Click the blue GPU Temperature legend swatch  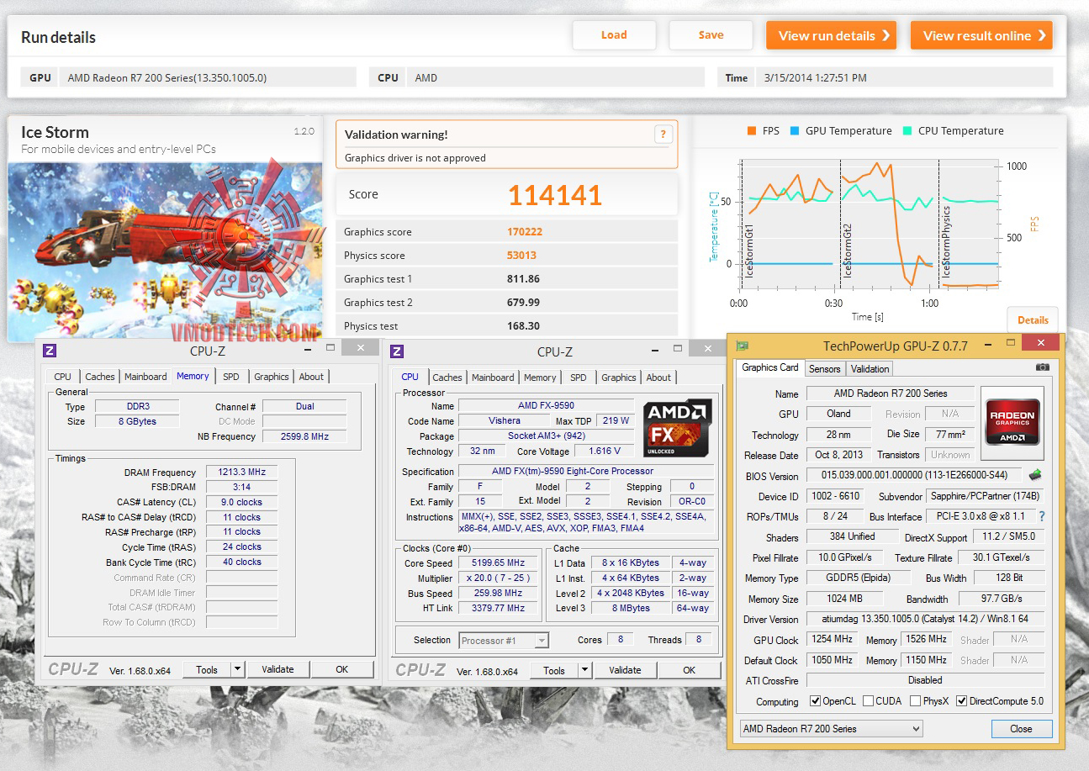[794, 131]
